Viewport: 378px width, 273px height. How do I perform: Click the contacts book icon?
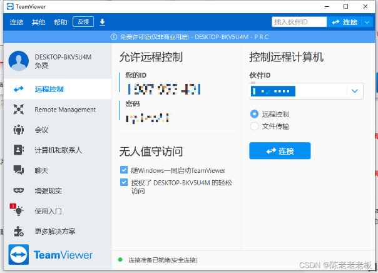(19, 150)
